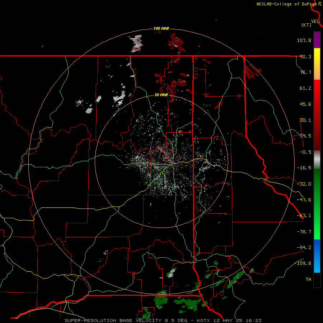
Task: Click the 14.5 velocity scale value
Action: (x=305, y=136)
